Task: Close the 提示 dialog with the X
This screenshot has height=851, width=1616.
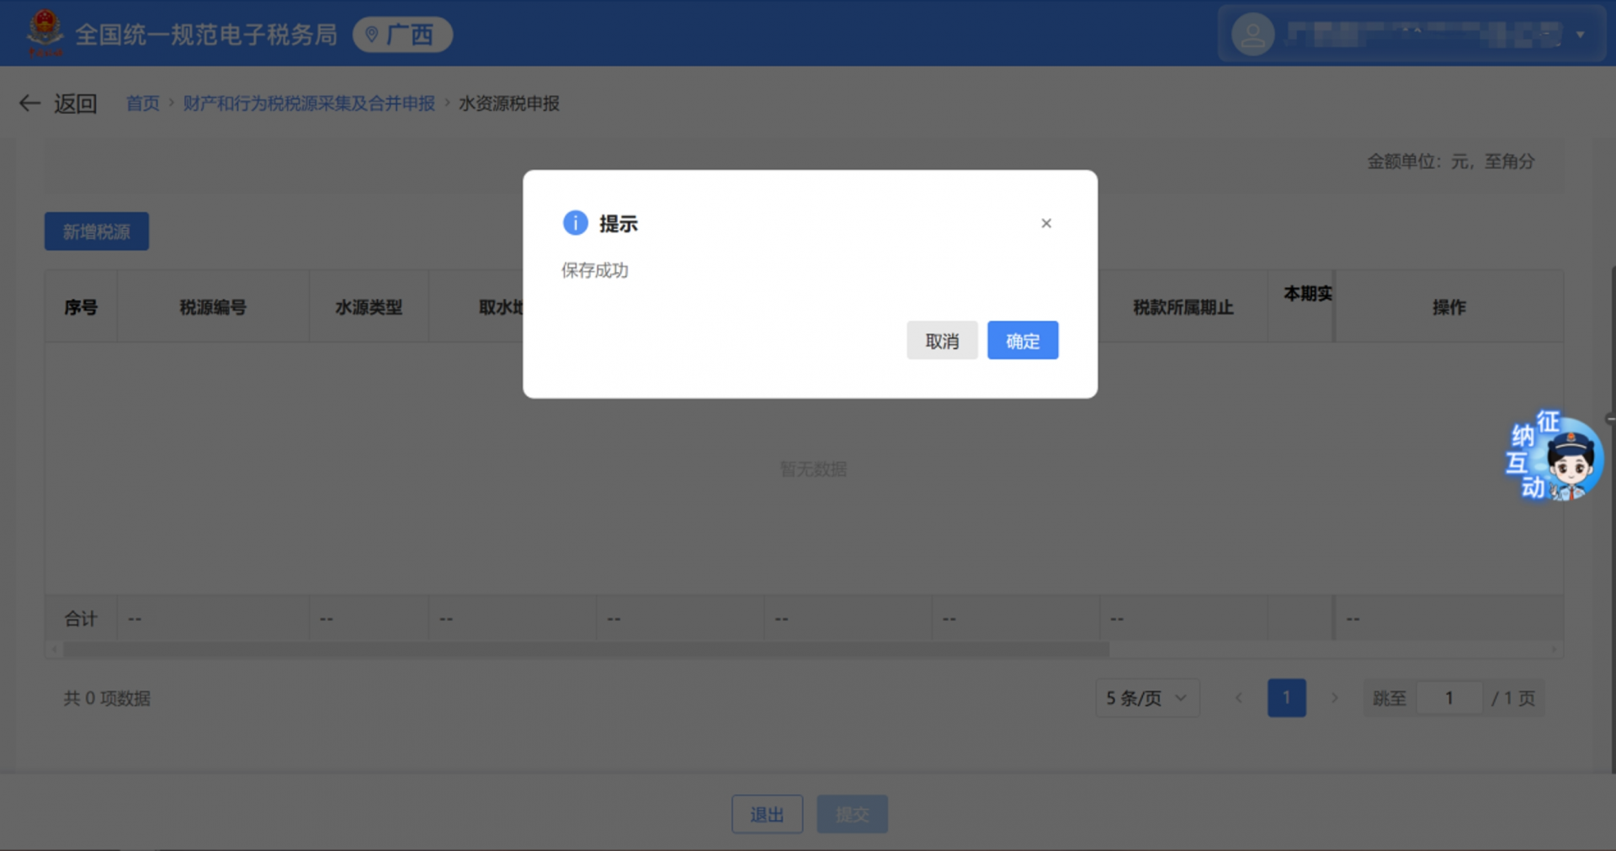Action: click(x=1046, y=223)
